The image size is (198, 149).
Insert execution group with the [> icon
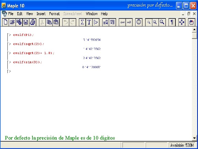[x=96, y=22]
